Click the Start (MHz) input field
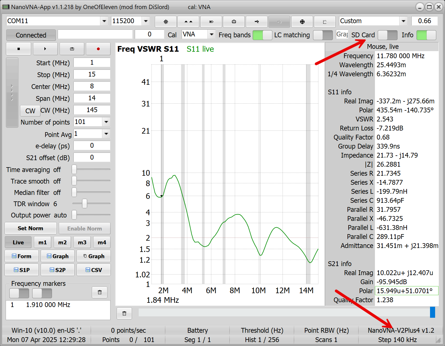445x346 pixels. [x=92, y=62]
